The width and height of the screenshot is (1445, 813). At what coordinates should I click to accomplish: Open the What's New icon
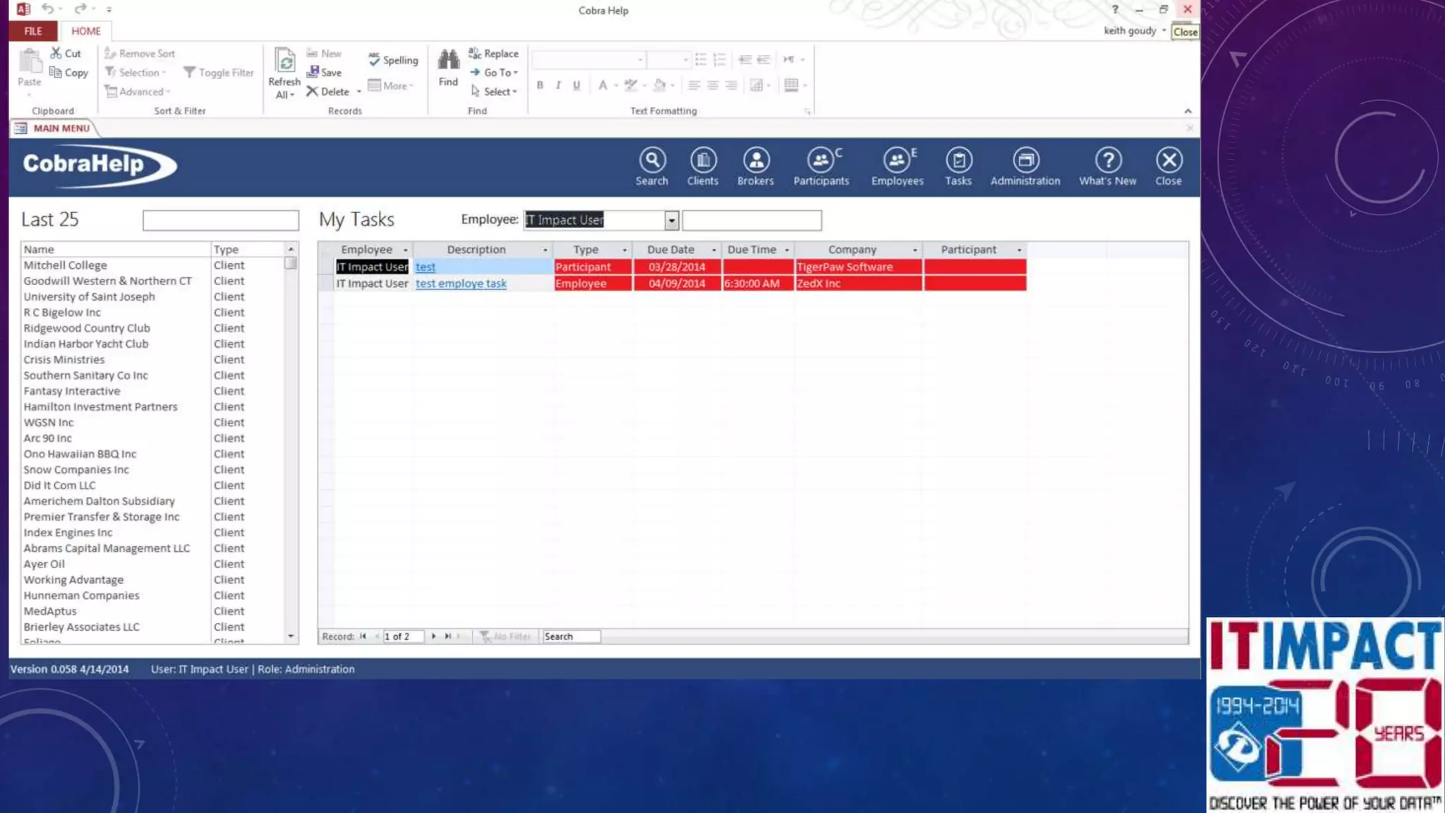tap(1108, 167)
